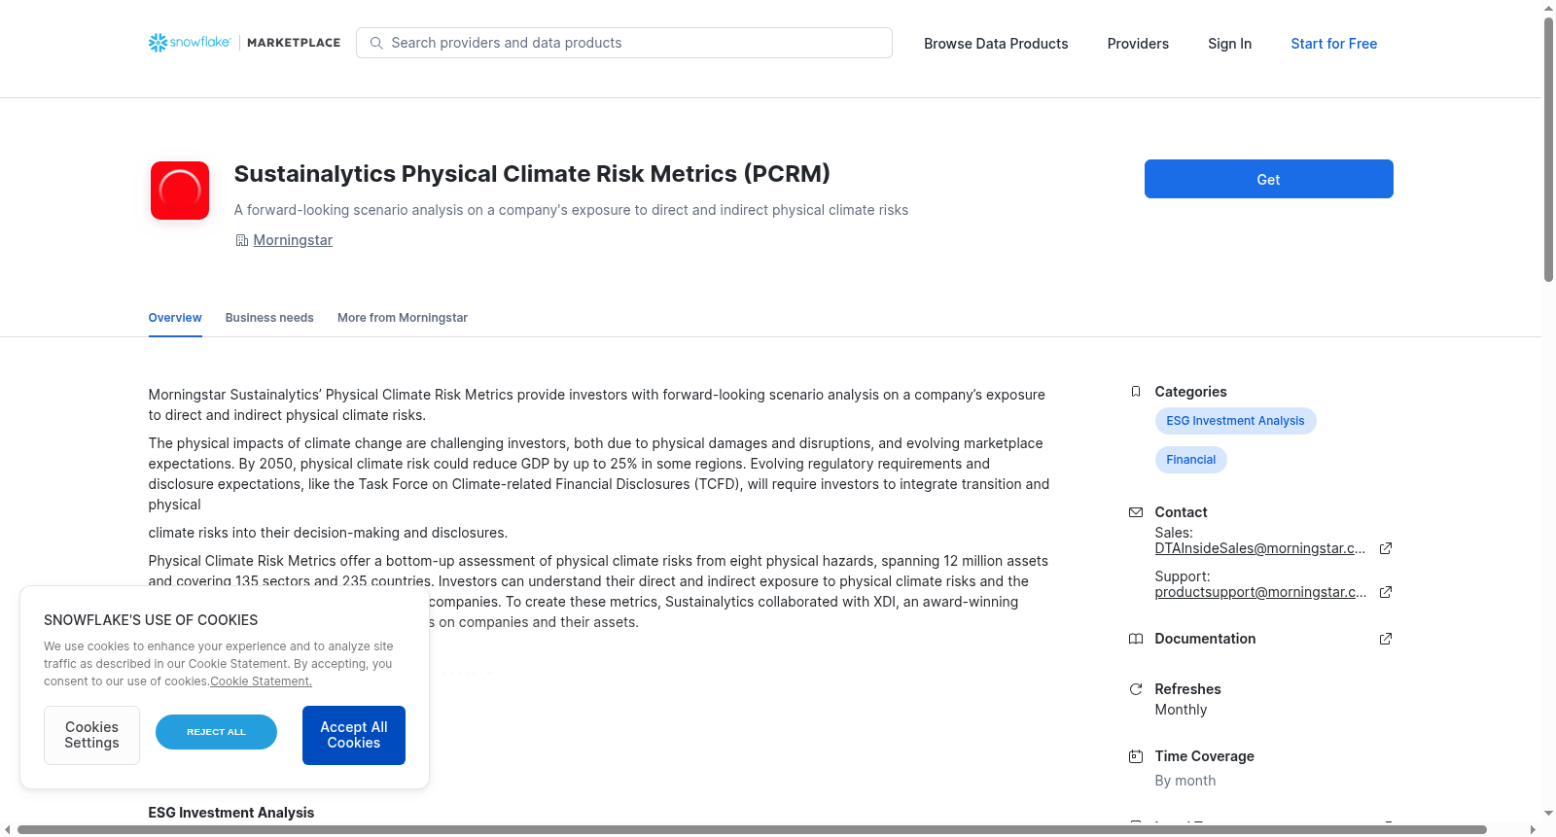Click the Monthly refresh value
The height and width of the screenshot is (837, 1556).
tap(1181, 710)
